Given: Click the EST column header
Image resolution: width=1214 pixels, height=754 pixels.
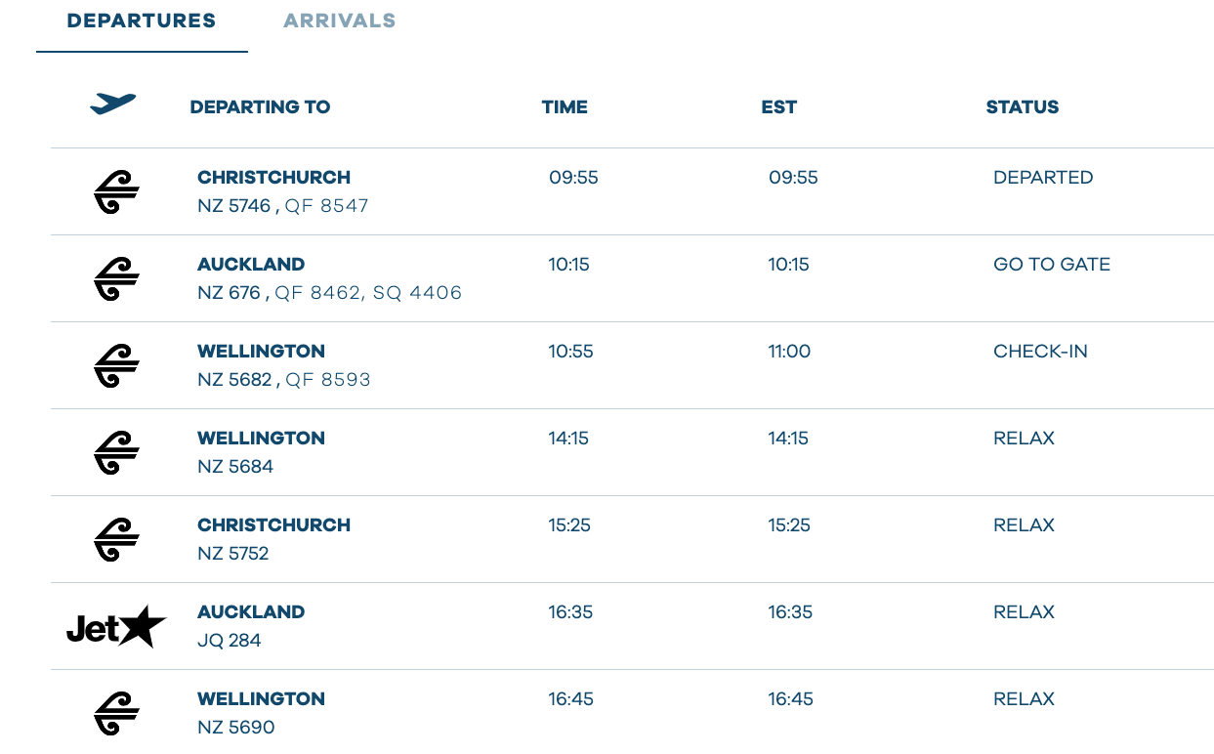Looking at the screenshot, I should [x=778, y=107].
